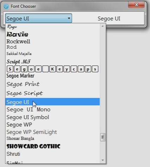Choose the Ravie font
Viewport: 150px width, 167px height.
52,34
